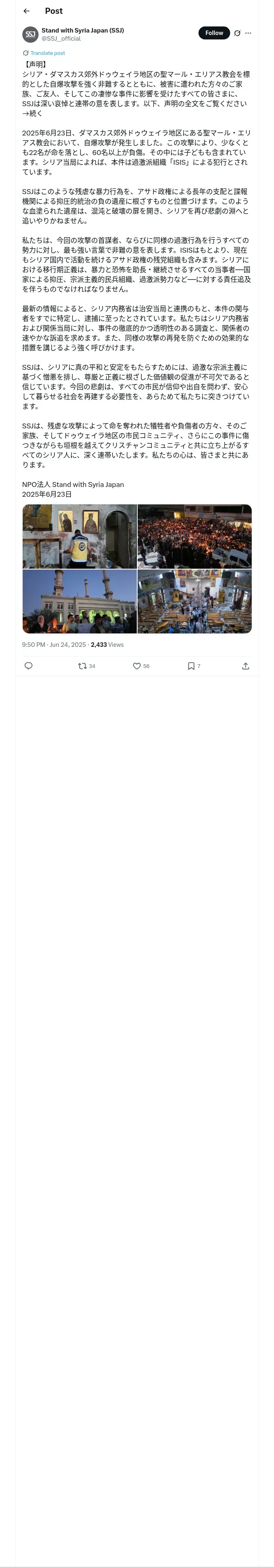View the rescue worker with icons photo

[x=80, y=536]
